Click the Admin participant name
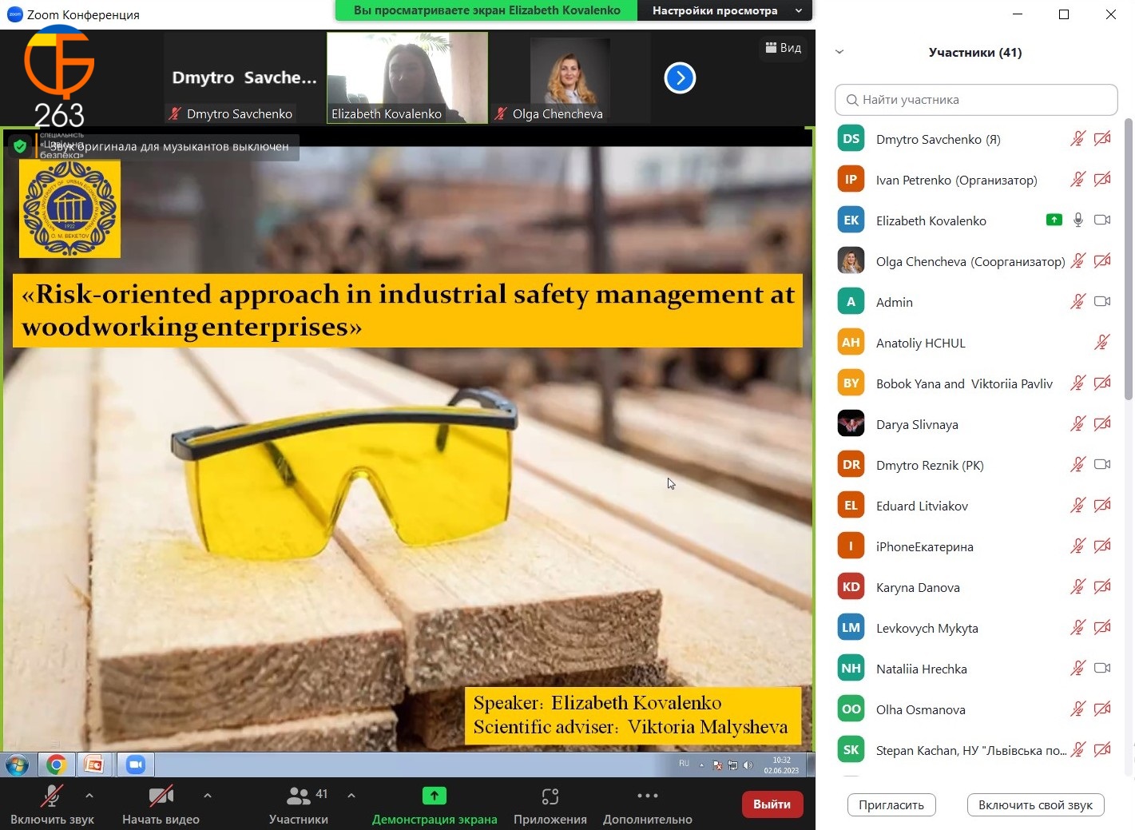This screenshot has width=1135, height=830. 895,303
